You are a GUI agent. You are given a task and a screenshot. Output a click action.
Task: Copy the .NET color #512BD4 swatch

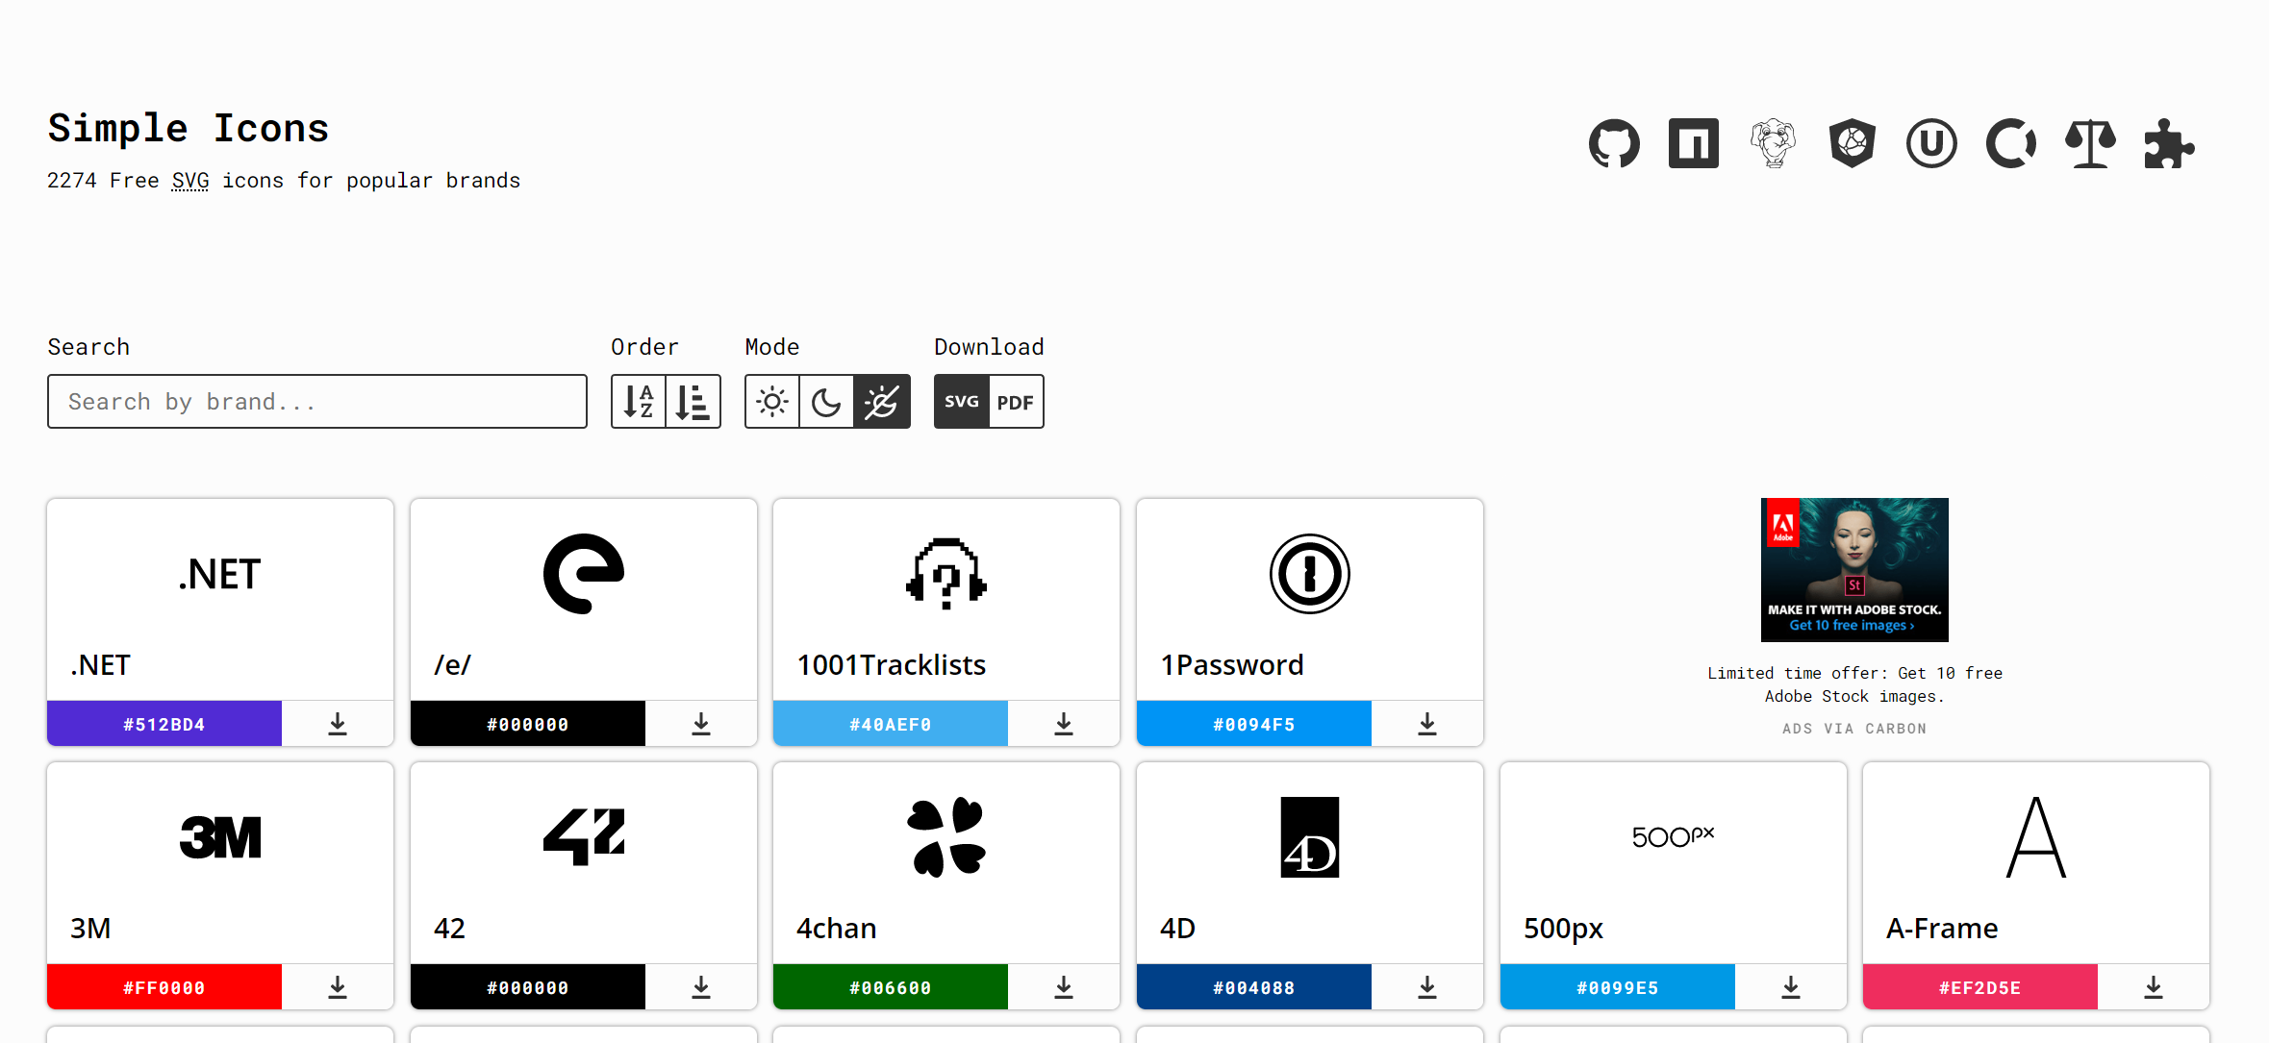pyautogui.click(x=164, y=724)
